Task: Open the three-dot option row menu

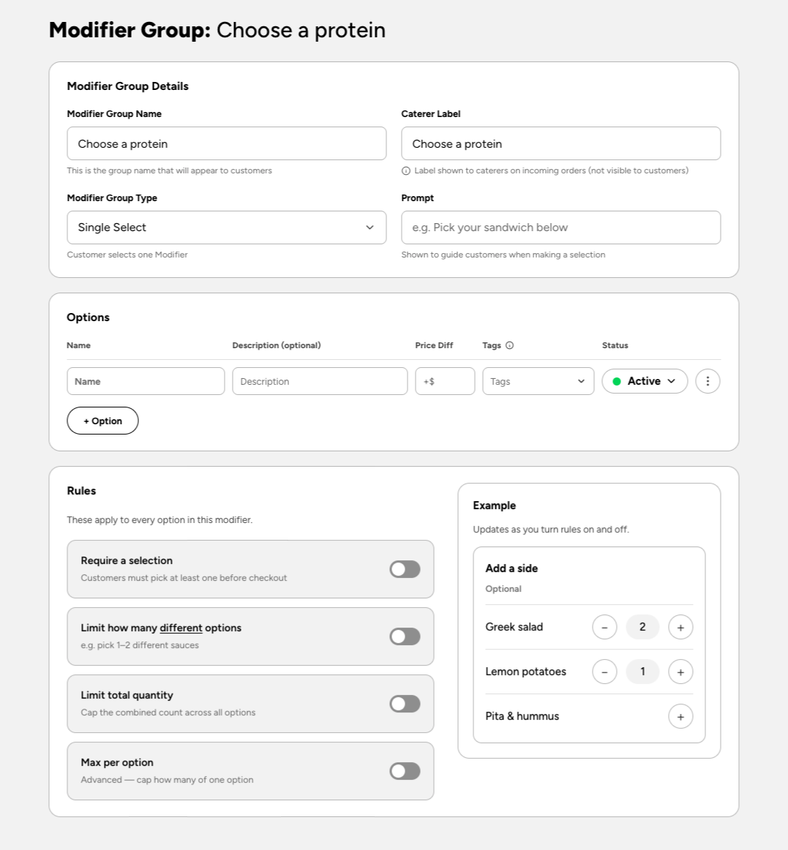Action: pyautogui.click(x=708, y=381)
